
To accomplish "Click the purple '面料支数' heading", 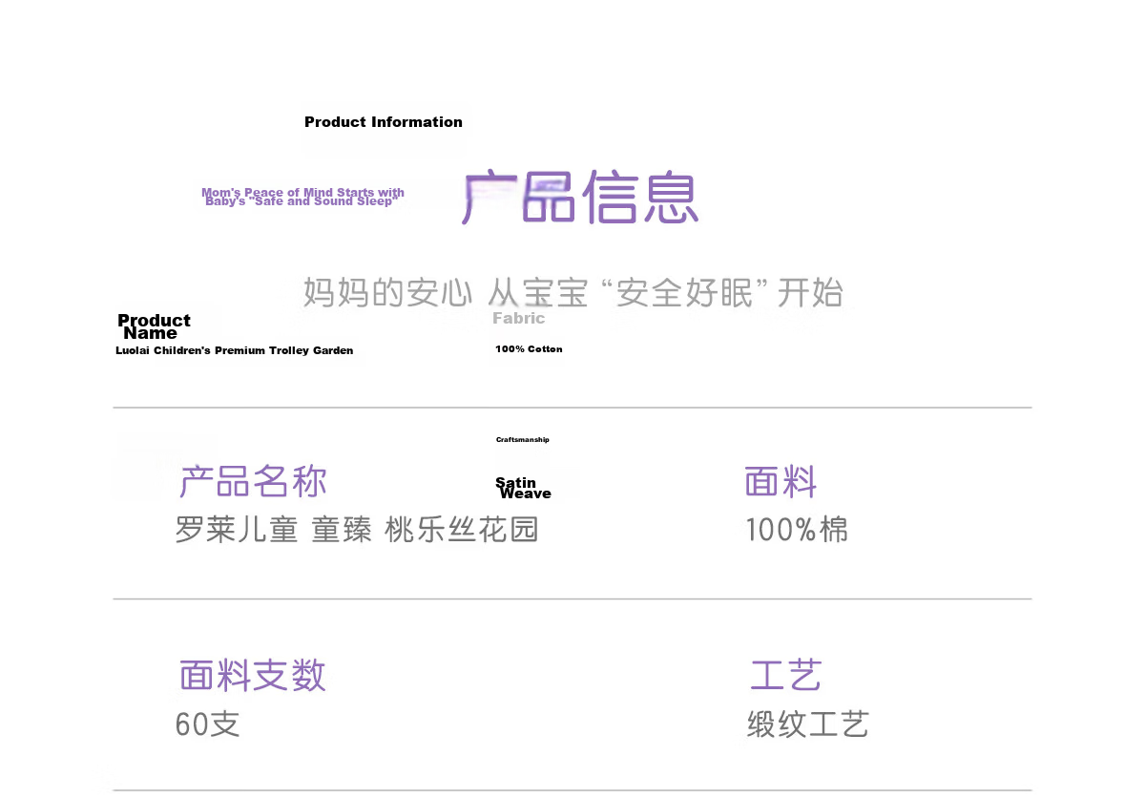I will click(x=253, y=676).
